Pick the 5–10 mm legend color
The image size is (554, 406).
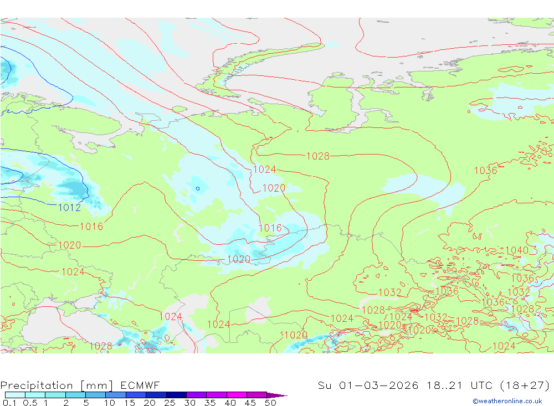[x=96, y=395]
